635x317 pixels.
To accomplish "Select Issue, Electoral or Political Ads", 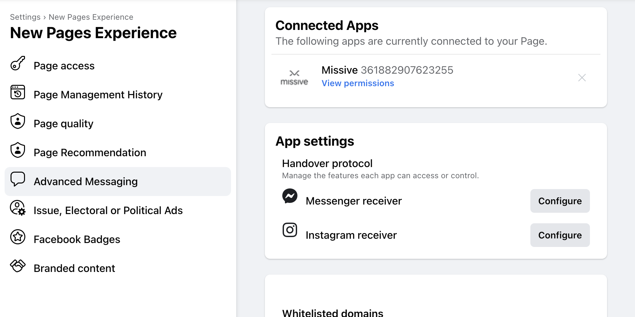I will (108, 210).
